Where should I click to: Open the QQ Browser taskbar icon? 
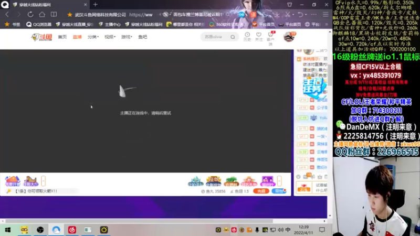click(56, 230)
